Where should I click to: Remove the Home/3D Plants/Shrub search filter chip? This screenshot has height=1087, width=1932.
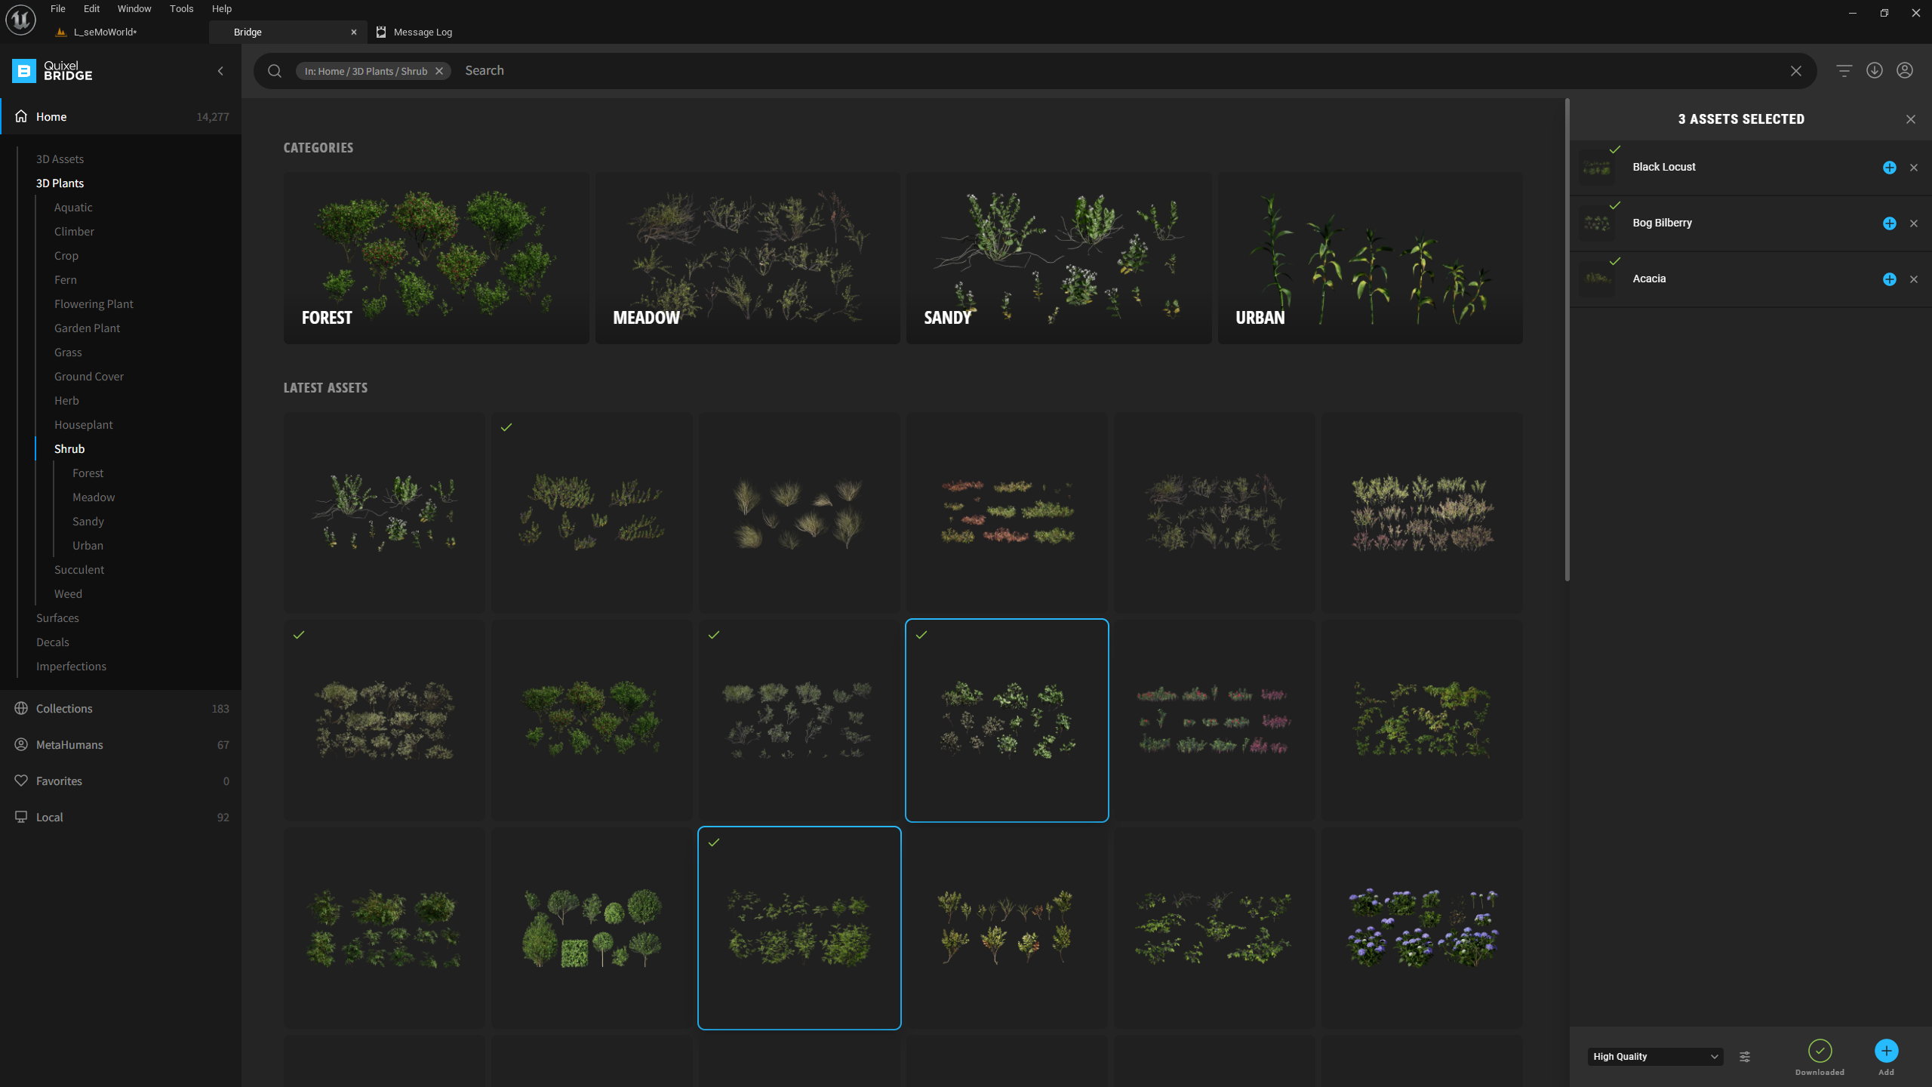(x=439, y=71)
